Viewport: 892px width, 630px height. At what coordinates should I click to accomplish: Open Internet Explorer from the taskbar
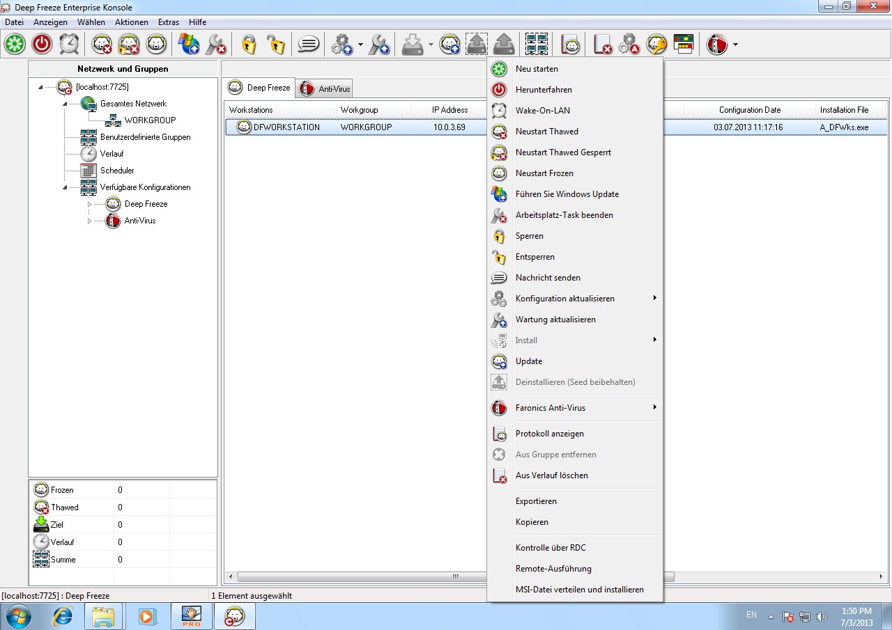(63, 616)
